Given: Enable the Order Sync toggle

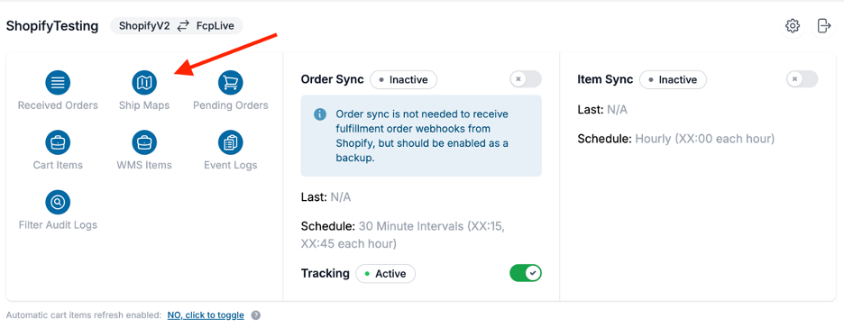Looking at the screenshot, I should click(x=526, y=79).
